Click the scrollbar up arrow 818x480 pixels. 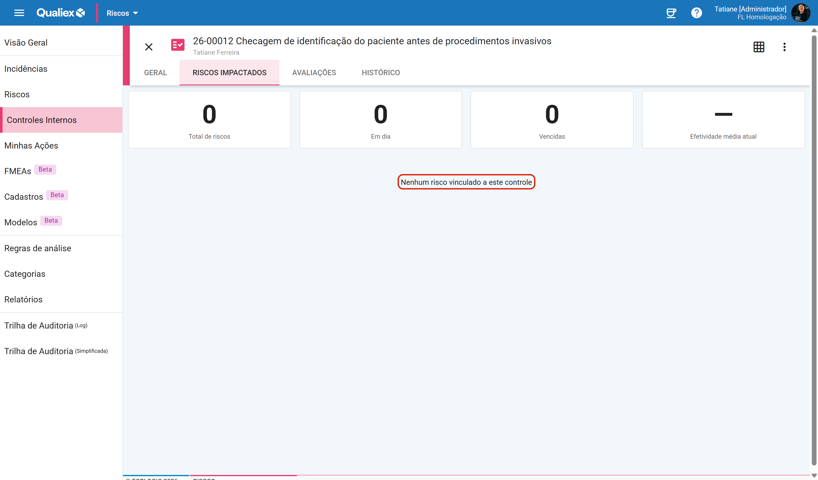(814, 30)
